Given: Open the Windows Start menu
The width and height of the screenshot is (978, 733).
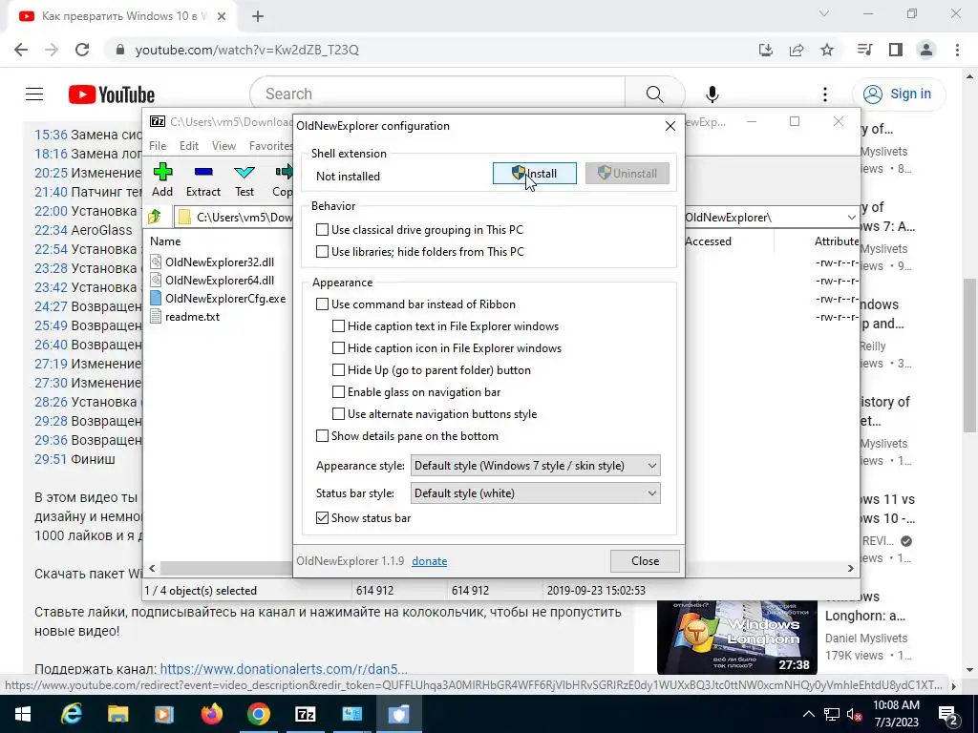Looking at the screenshot, I should [23, 714].
